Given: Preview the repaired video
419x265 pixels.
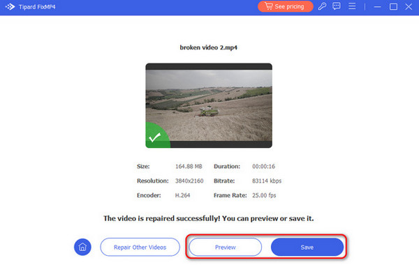Looking at the screenshot, I should click(226, 247).
